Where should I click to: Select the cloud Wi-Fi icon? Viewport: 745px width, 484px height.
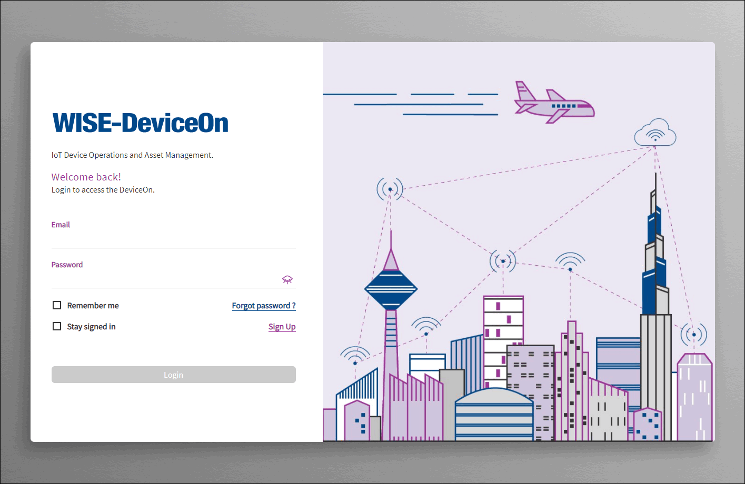pyautogui.click(x=655, y=133)
